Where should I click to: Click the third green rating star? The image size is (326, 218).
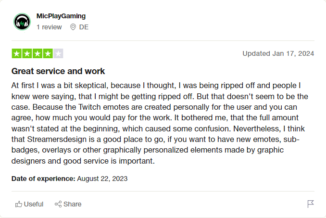(38, 53)
